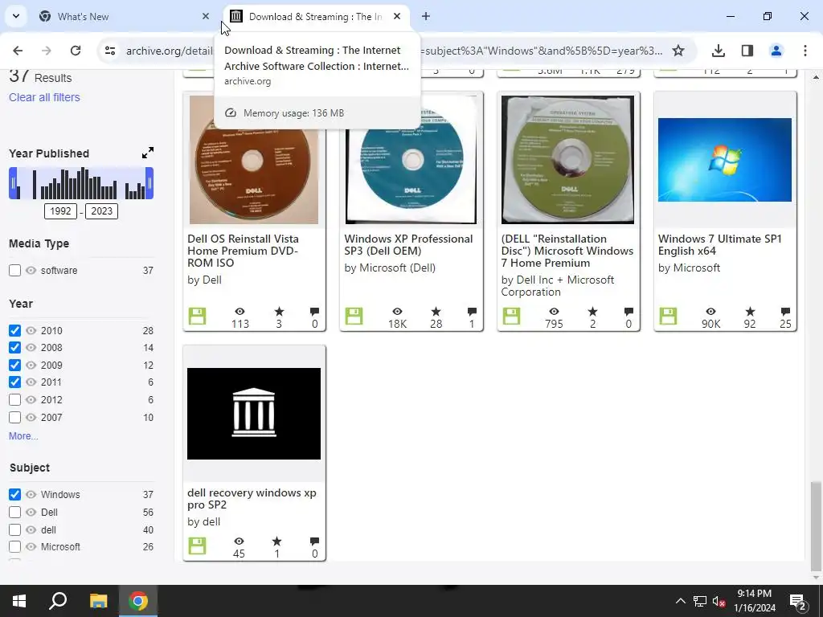Viewport: 823px width, 617px height.
Task: Open notification center in system tray
Action: pos(798,601)
